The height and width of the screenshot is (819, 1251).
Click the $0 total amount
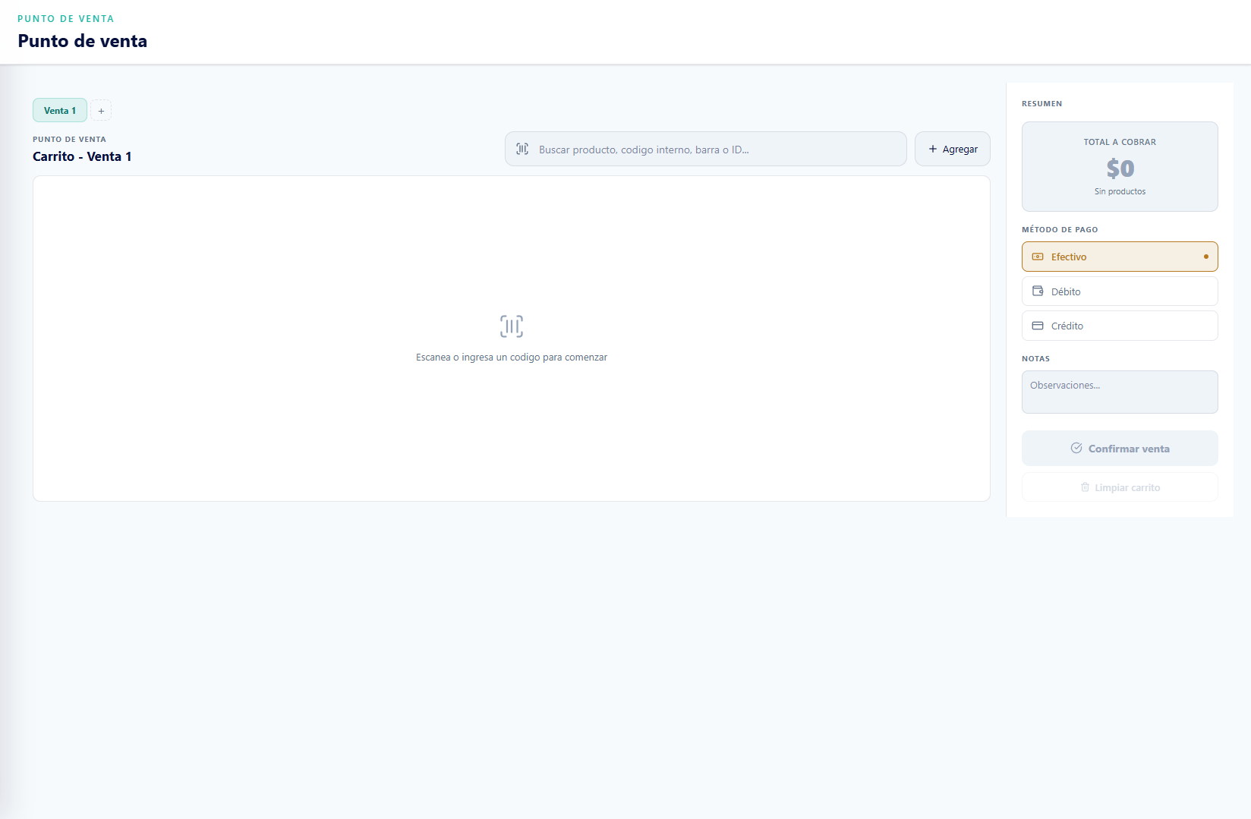coord(1120,169)
